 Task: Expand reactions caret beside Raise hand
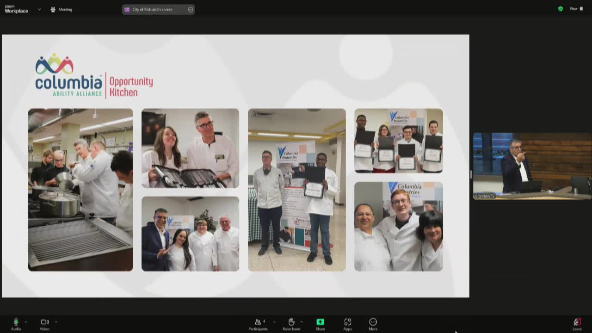point(302,321)
